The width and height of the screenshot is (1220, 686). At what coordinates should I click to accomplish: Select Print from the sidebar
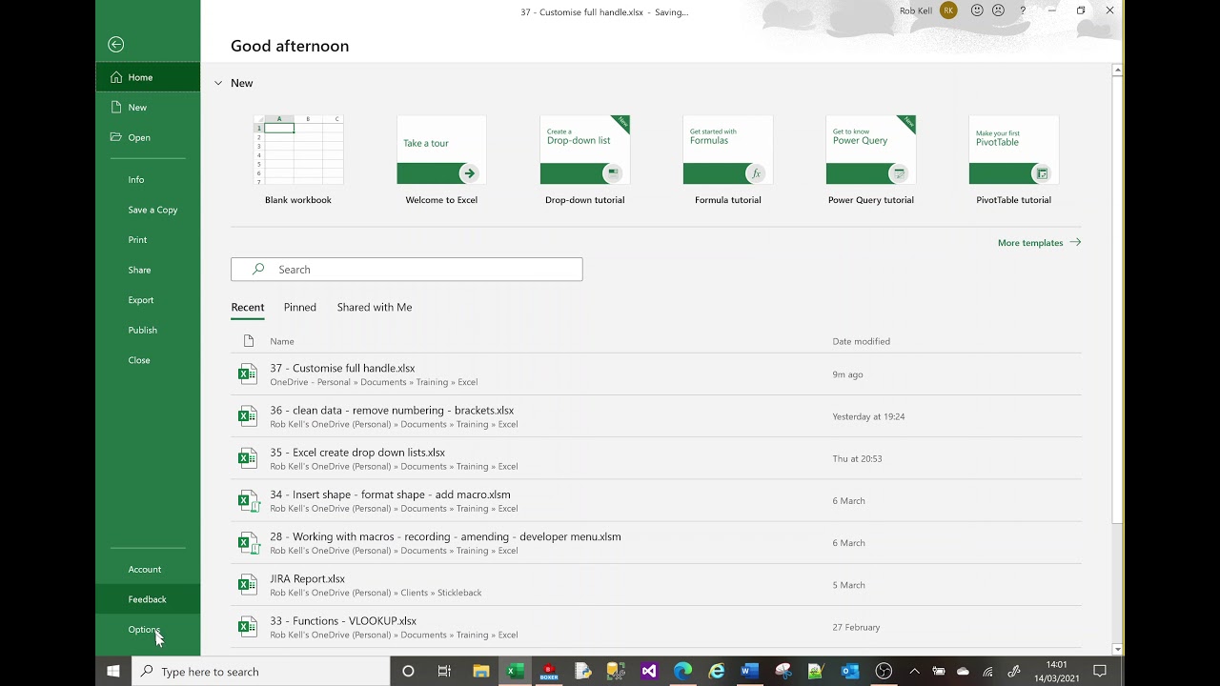tap(148, 240)
